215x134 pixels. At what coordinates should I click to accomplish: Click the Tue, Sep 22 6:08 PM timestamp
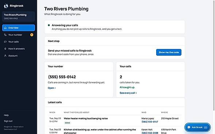point(55,131)
